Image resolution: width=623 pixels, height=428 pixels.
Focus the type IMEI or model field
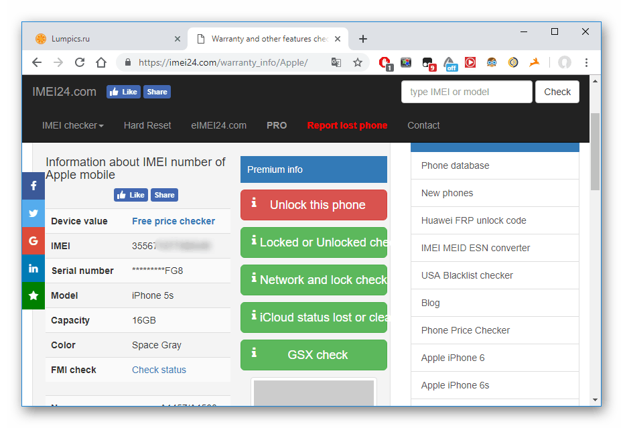click(x=467, y=92)
